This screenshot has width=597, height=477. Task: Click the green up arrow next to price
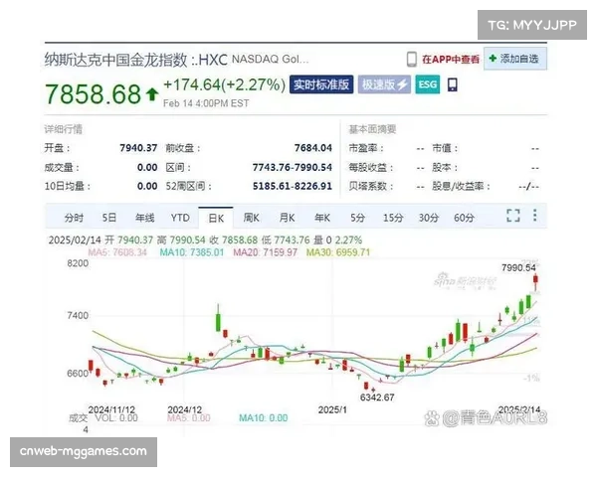pyautogui.click(x=152, y=94)
